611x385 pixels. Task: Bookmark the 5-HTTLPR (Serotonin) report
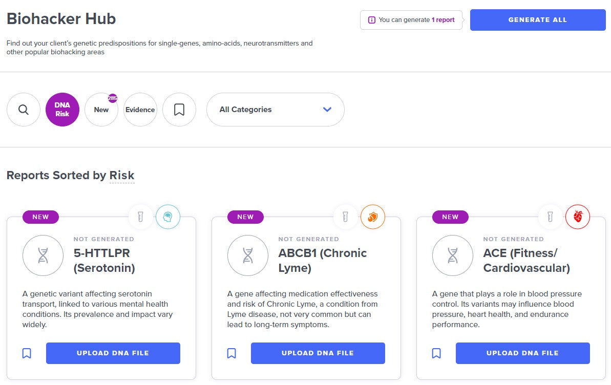click(x=27, y=353)
